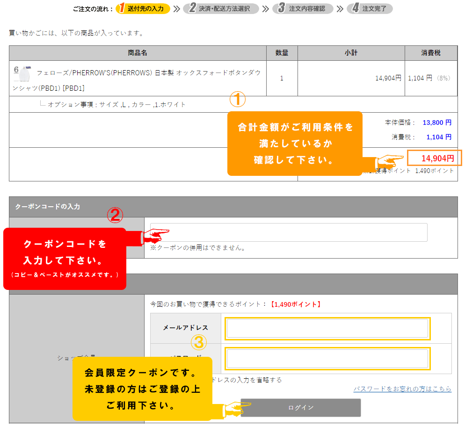The image size is (465, 426).
Task: Open the パスワードをお忘れの方はこちら link
Action: (402, 389)
